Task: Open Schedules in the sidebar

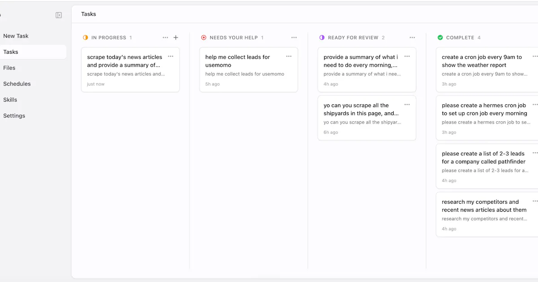Action: pyautogui.click(x=17, y=84)
